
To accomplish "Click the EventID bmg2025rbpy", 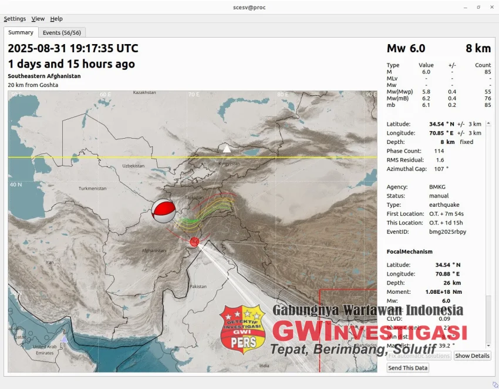I will (447, 232).
